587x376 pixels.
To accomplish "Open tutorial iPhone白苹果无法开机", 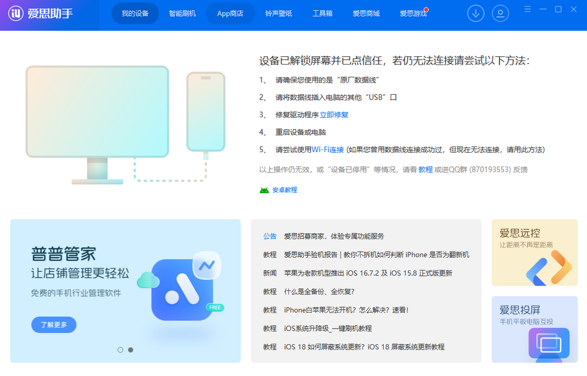I will (x=346, y=310).
